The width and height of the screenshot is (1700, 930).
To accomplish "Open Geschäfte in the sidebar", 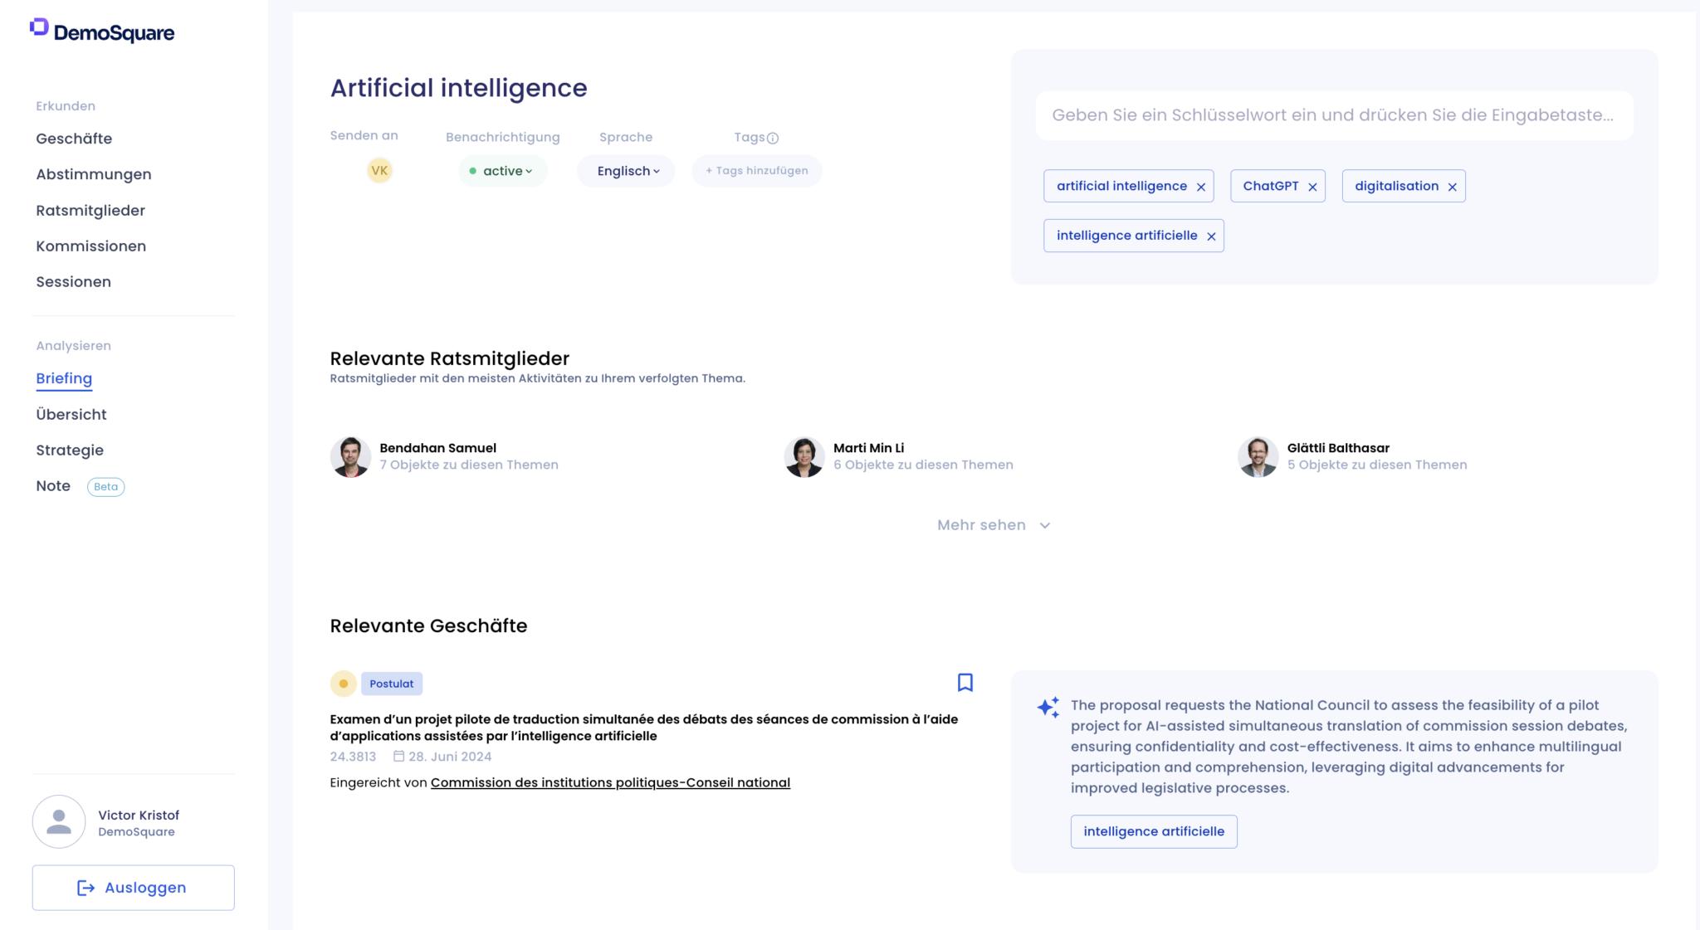I will pos(74,139).
